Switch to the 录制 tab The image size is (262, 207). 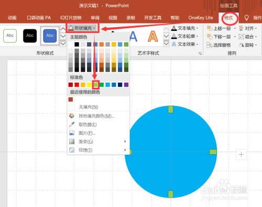[130, 18]
